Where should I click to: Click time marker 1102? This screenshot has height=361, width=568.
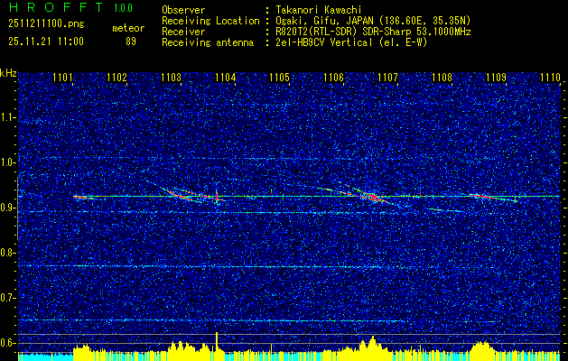(x=116, y=78)
